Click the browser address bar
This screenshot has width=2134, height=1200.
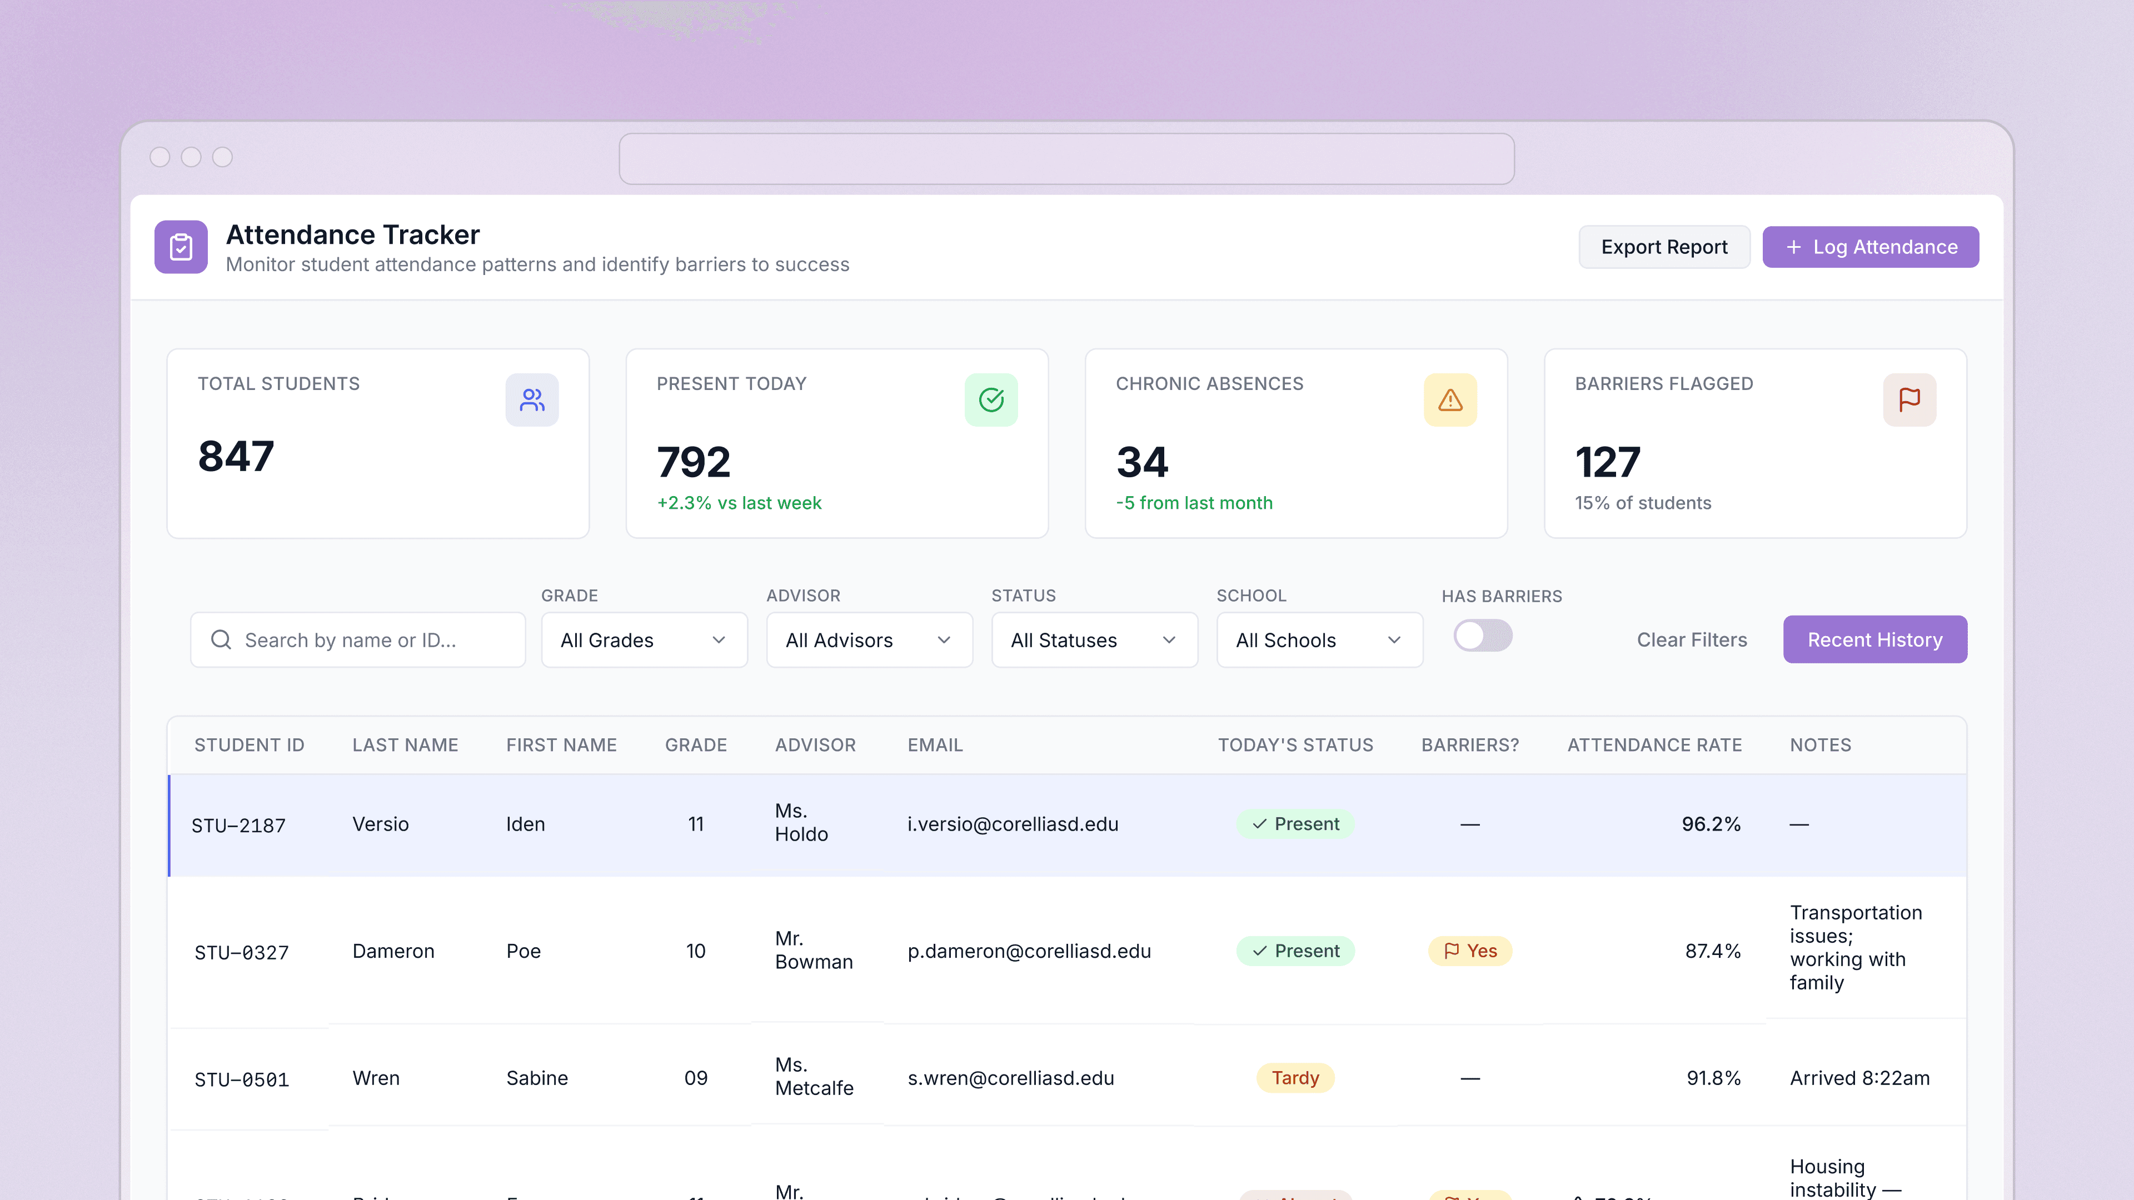(x=1066, y=159)
